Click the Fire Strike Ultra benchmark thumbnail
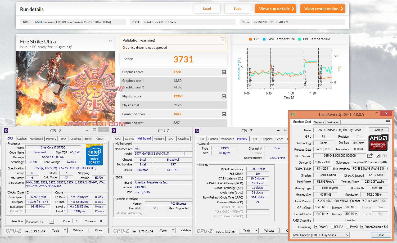This screenshot has height=243, width=397. (x=66, y=88)
